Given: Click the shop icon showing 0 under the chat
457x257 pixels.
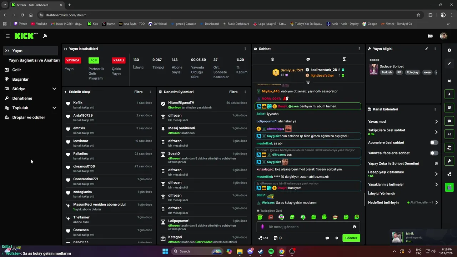Looking at the screenshot, I should [277, 238].
